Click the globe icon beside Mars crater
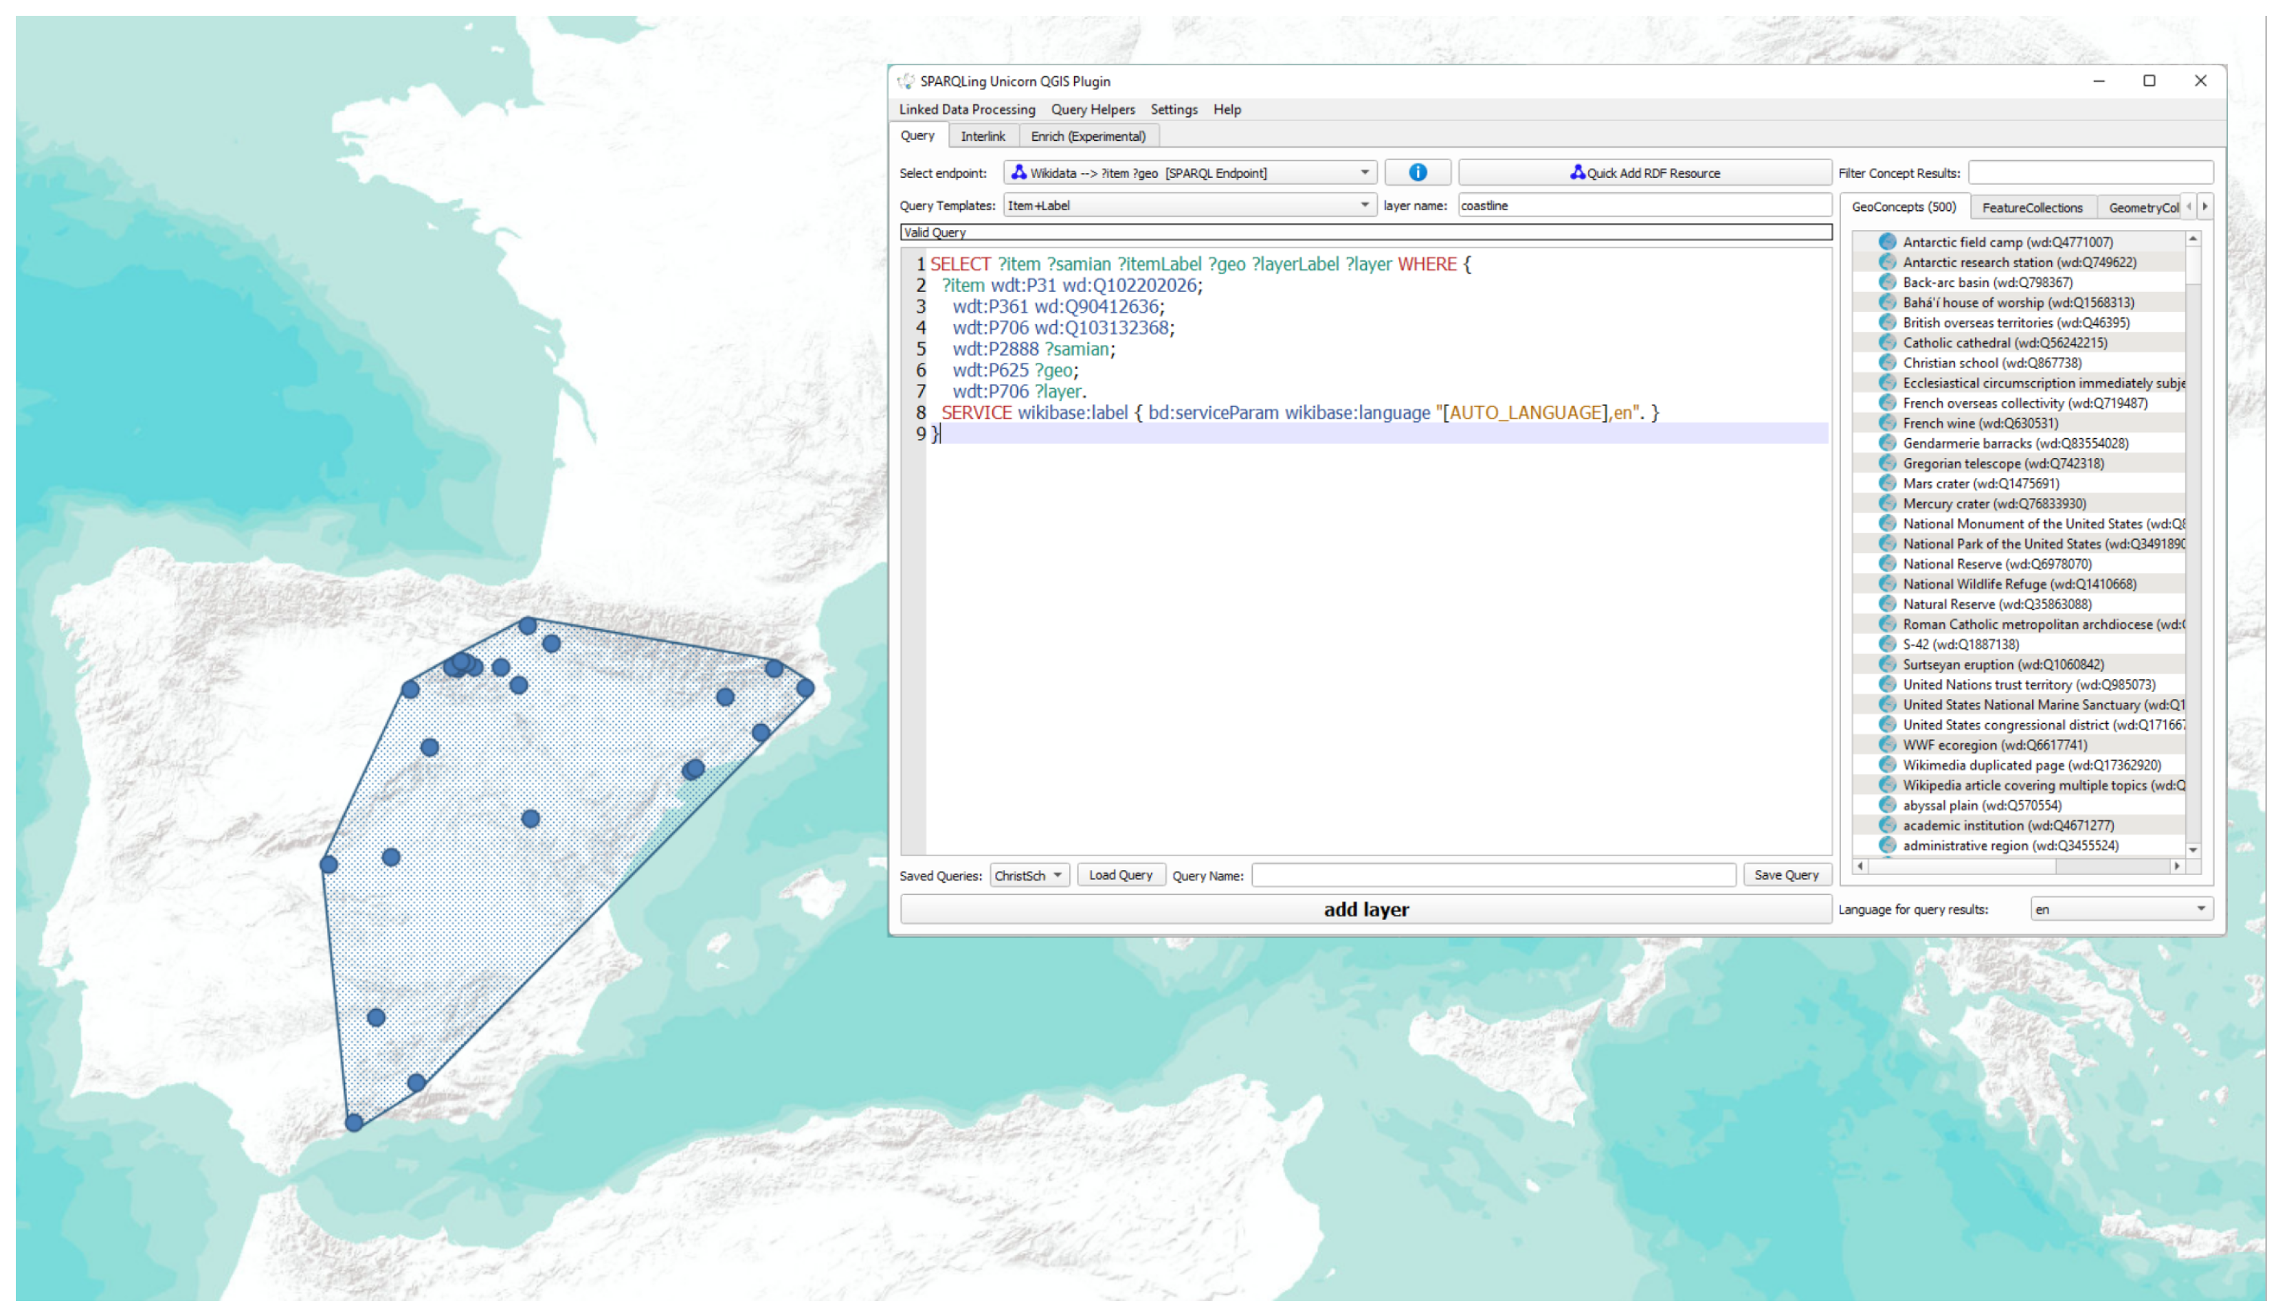 click(x=1886, y=484)
